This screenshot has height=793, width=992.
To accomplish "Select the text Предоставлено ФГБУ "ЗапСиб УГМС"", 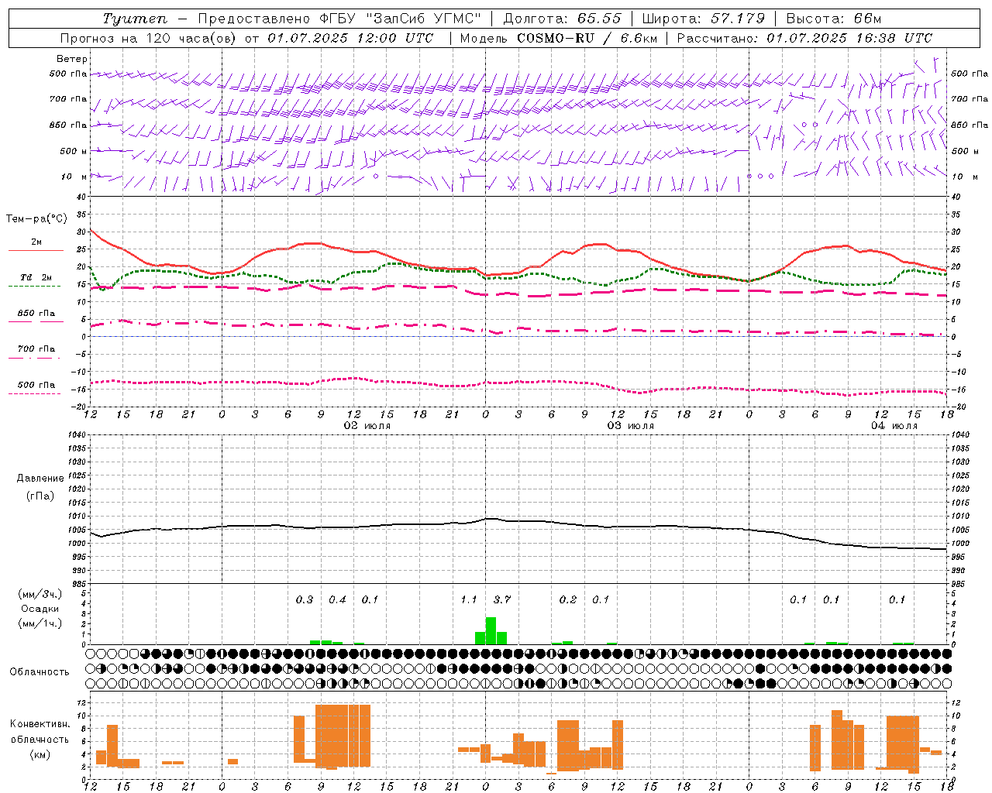I will pyautogui.click(x=339, y=19).
